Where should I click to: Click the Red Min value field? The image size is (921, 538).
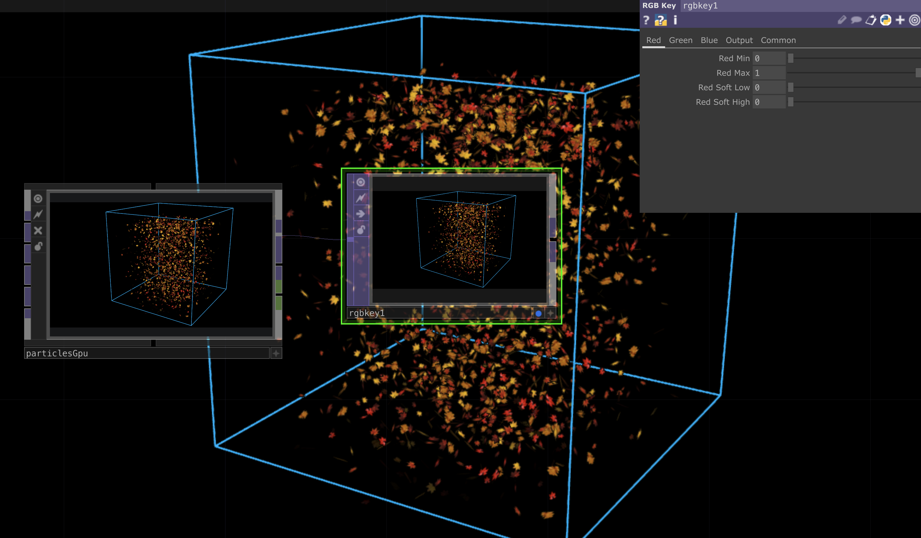click(x=769, y=58)
